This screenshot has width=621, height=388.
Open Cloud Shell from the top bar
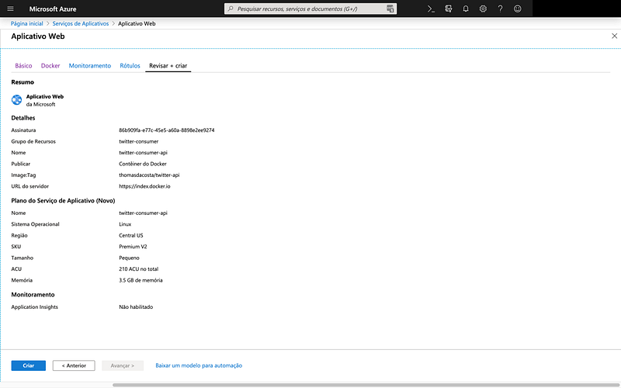(x=431, y=9)
